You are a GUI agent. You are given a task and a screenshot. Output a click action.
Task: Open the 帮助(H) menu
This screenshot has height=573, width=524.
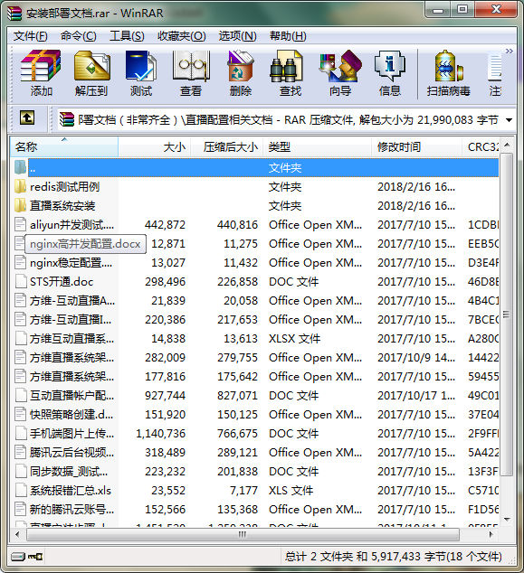click(x=288, y=36)
